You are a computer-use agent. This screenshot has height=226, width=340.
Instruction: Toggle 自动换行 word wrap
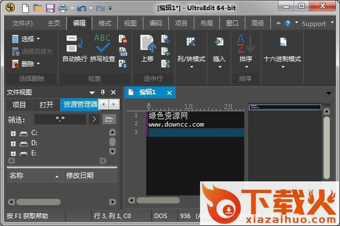point(75,49)
